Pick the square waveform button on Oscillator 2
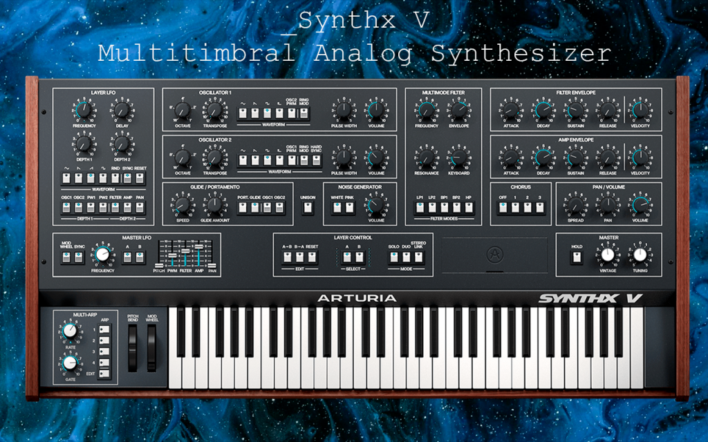The width and height of the screenshot is (708, 442). tap(268, 160)
